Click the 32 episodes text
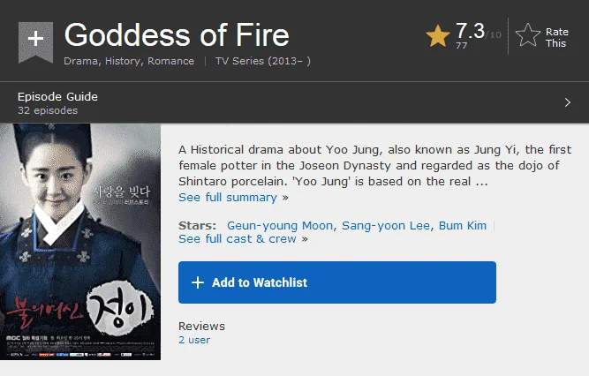Screen dimensions: 589x376 48,110
